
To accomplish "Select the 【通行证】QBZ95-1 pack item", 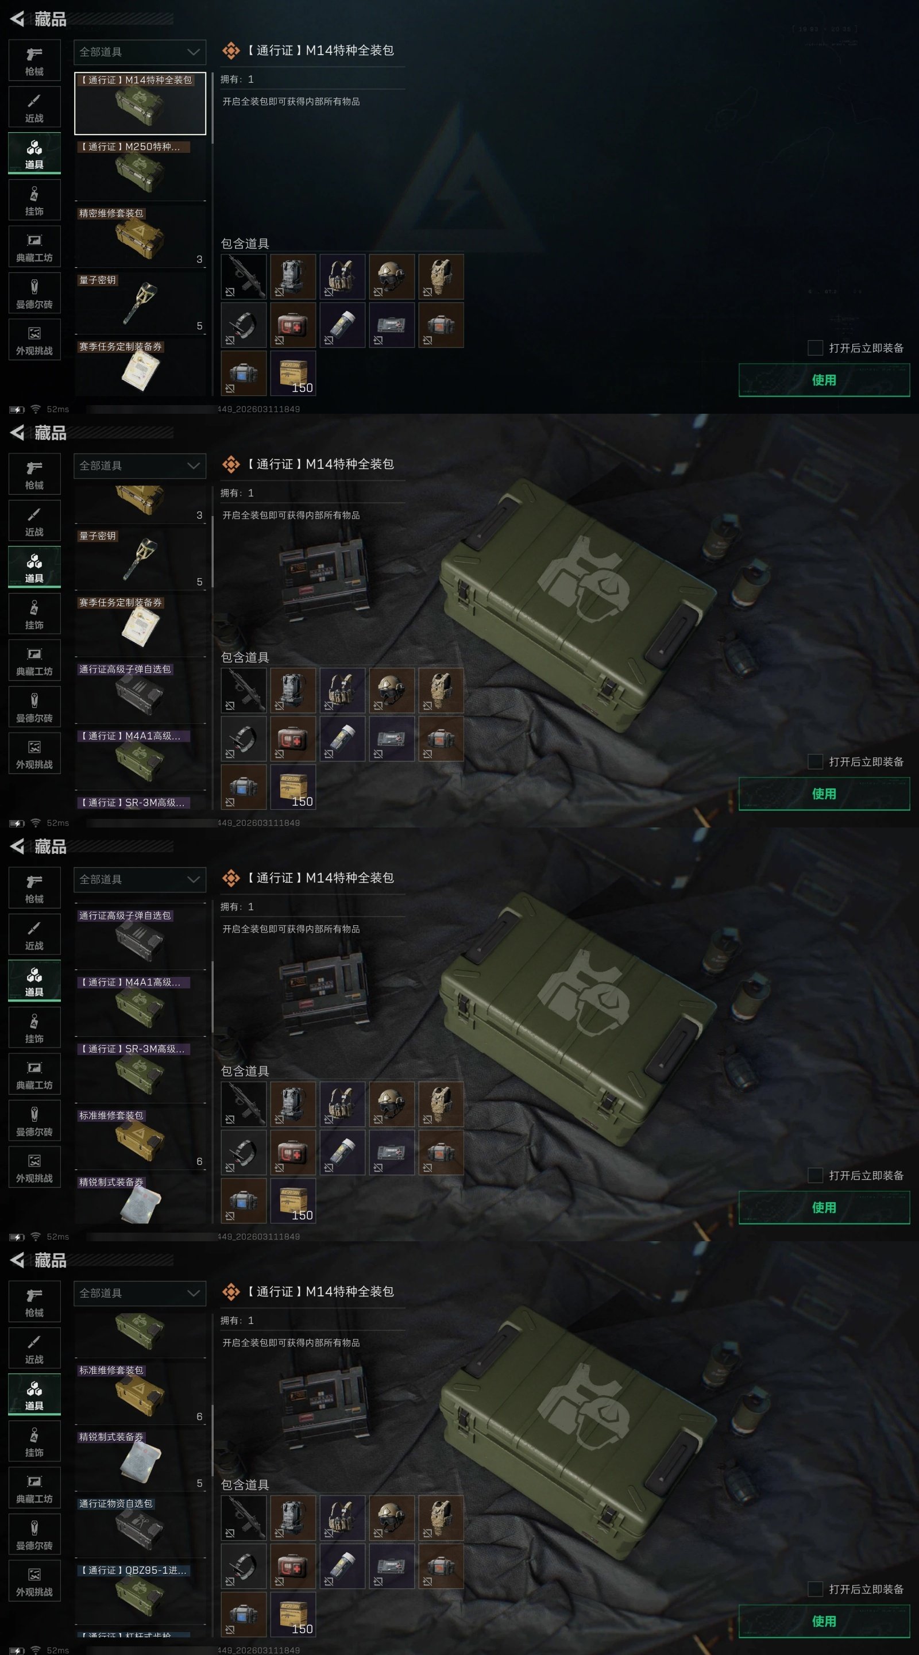I will [x=140, y=1594].
